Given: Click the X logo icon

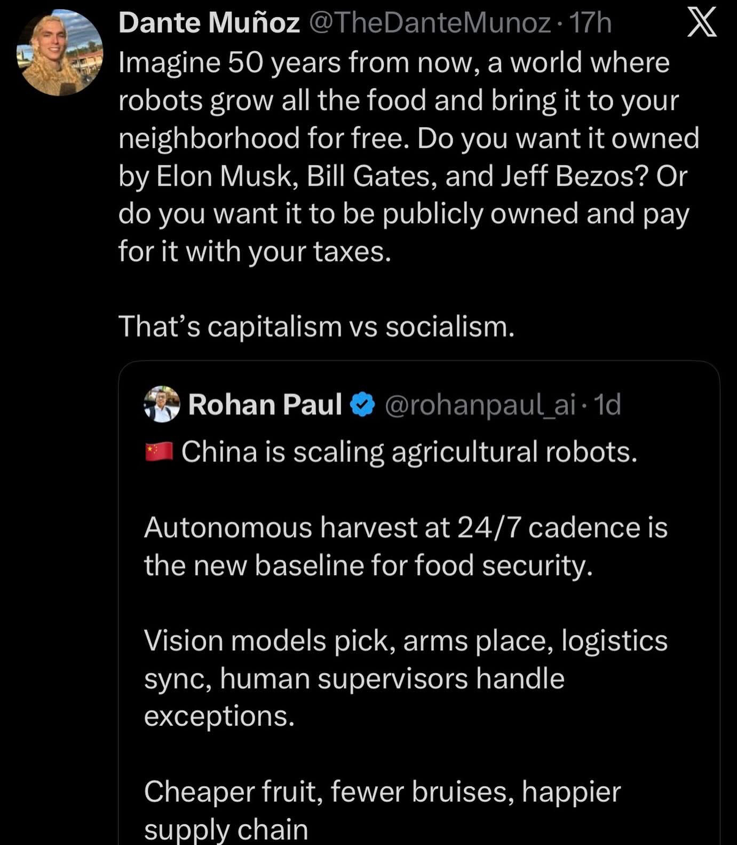Looking at the screenshot, I should [702, 24].
